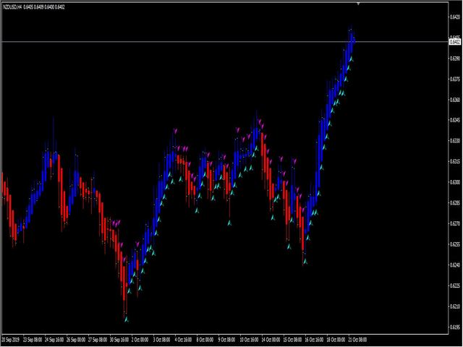Screen dimensions: 463x347
Task: Click the 23 Sep 08:00 time label
Action: click(33, 340)
